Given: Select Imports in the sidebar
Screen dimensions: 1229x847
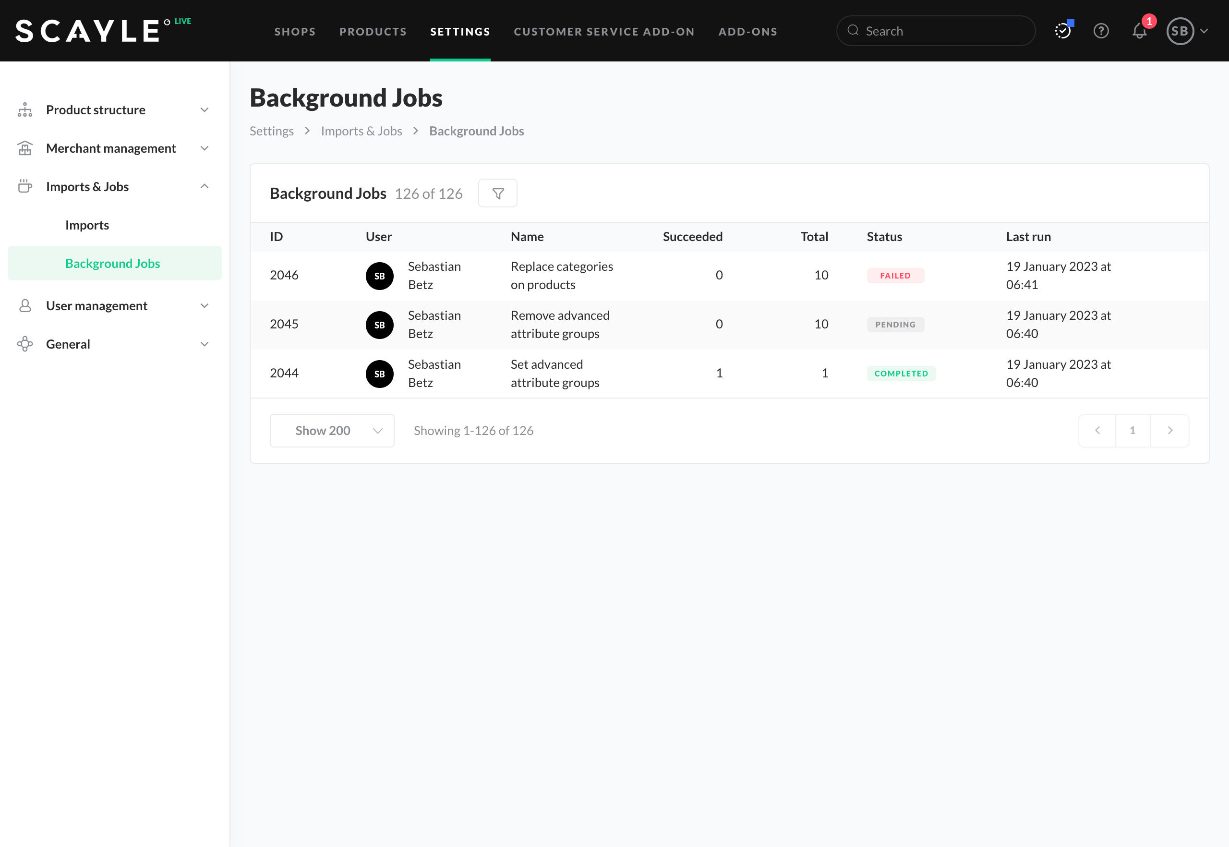Looking at the screenshot, I should pyautogui.click(x=87, y=225).
